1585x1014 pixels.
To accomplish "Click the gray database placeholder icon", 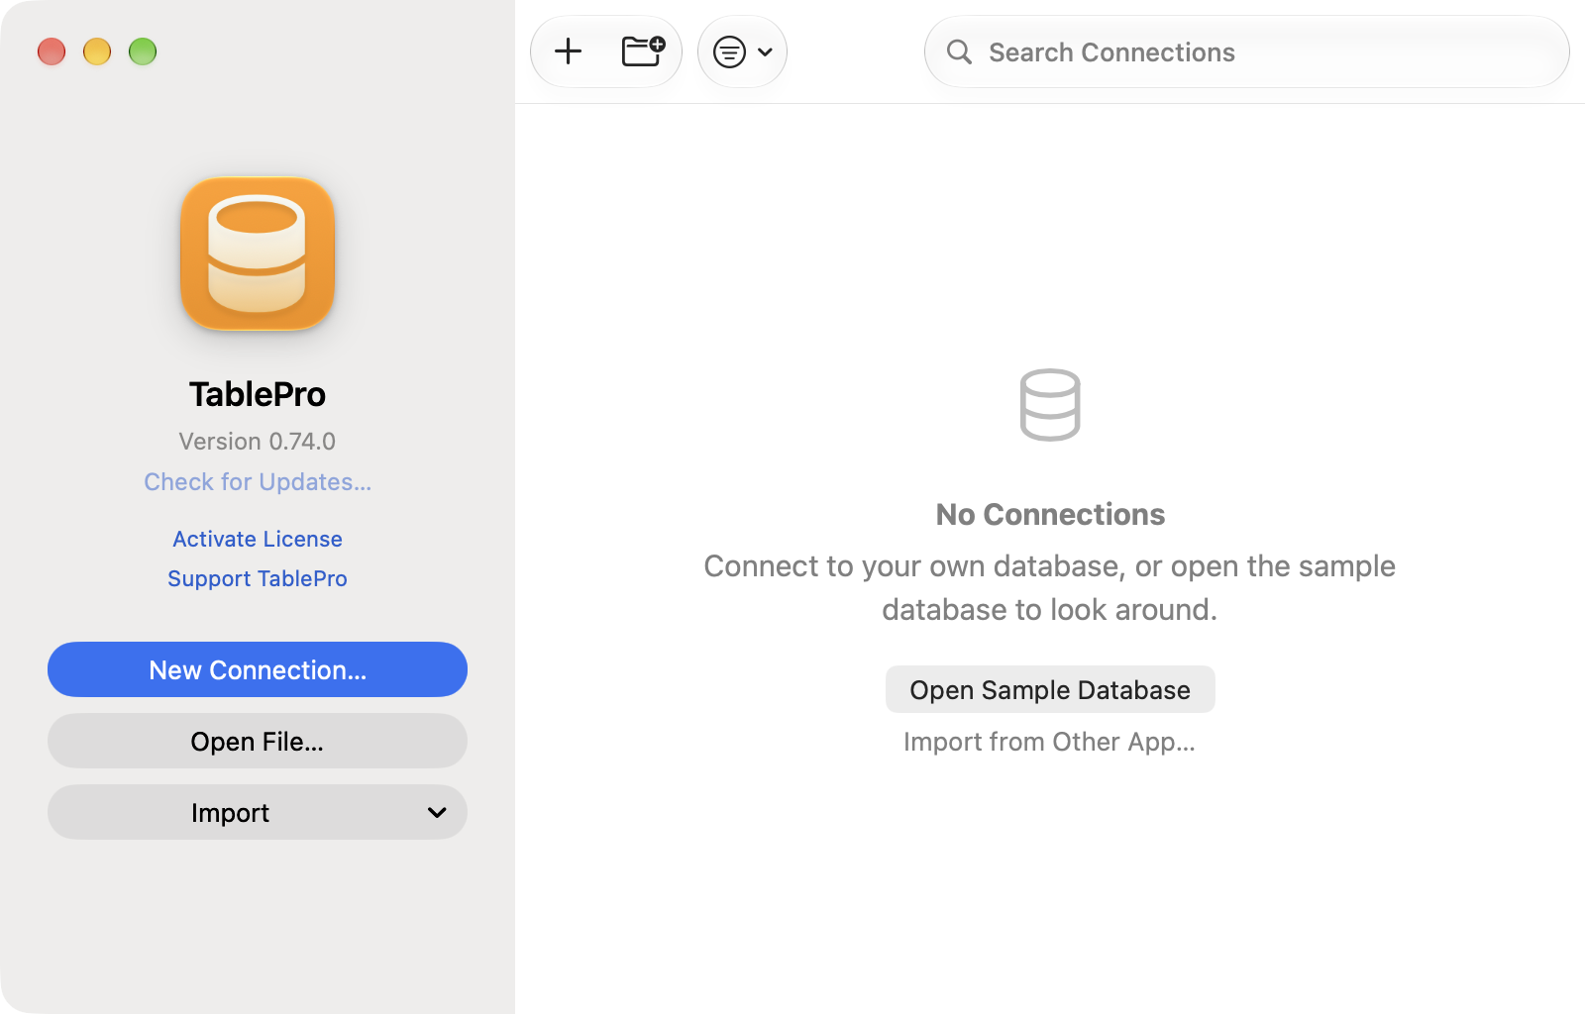I will 1050,405.
